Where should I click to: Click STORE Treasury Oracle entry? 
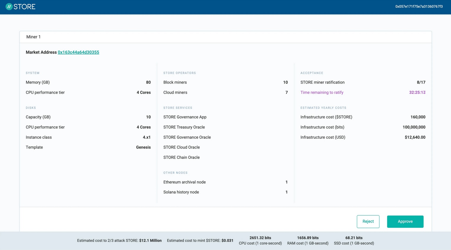(x=184, y=127)
